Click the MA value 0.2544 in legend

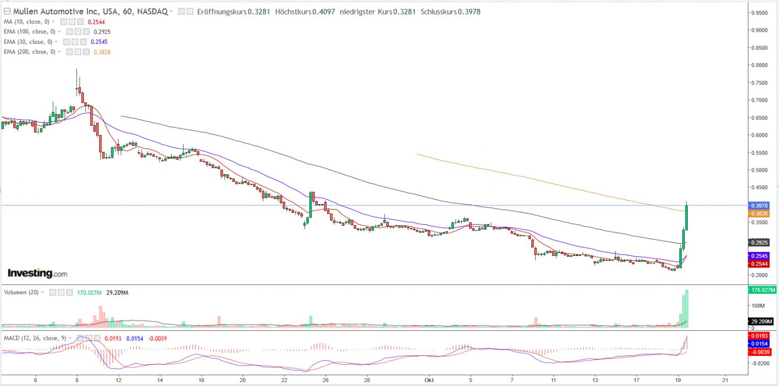96,22
